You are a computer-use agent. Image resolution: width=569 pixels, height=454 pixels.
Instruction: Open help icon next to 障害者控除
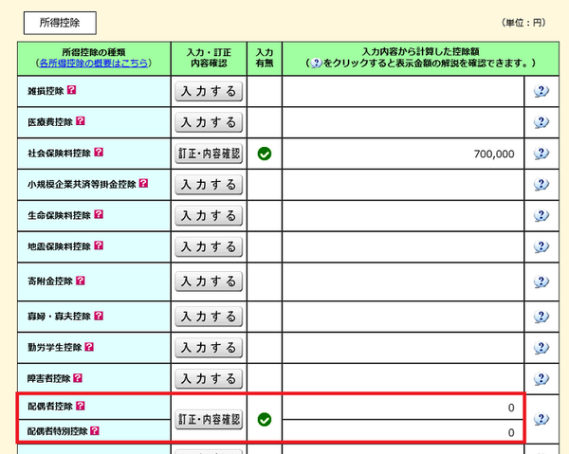[x=78, y=378]
